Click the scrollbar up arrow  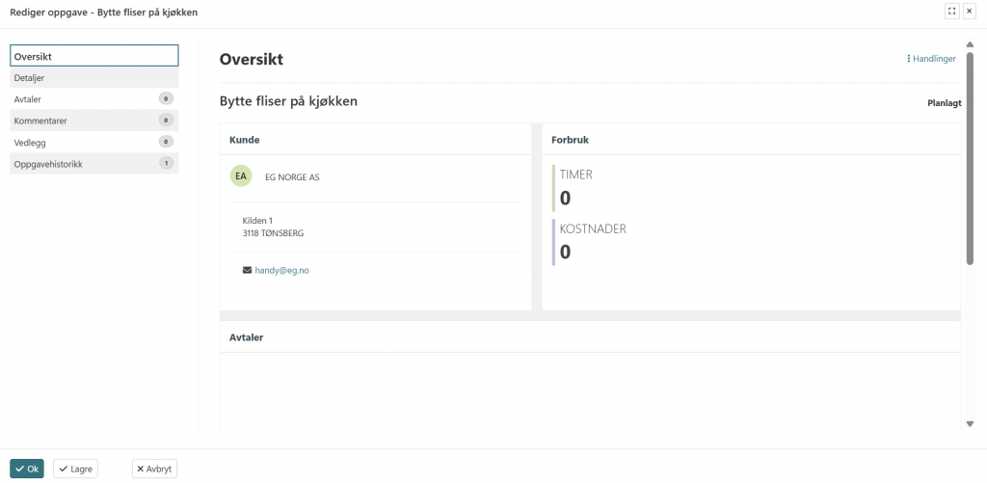(x=970, y=44)
